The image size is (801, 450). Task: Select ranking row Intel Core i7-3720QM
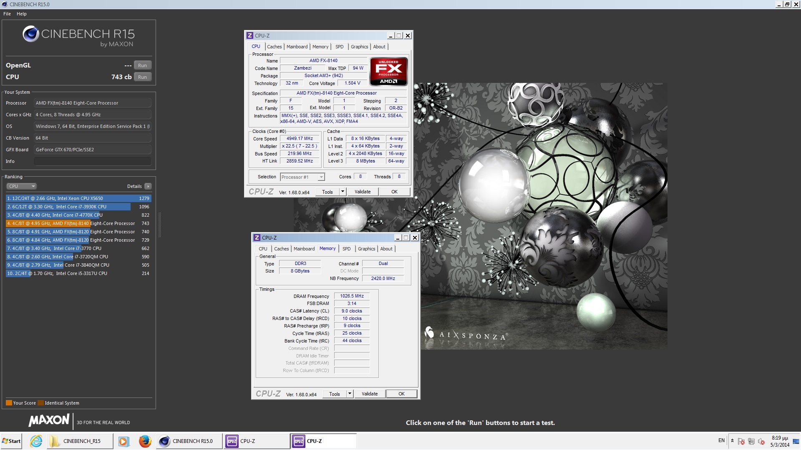[78, 257]
